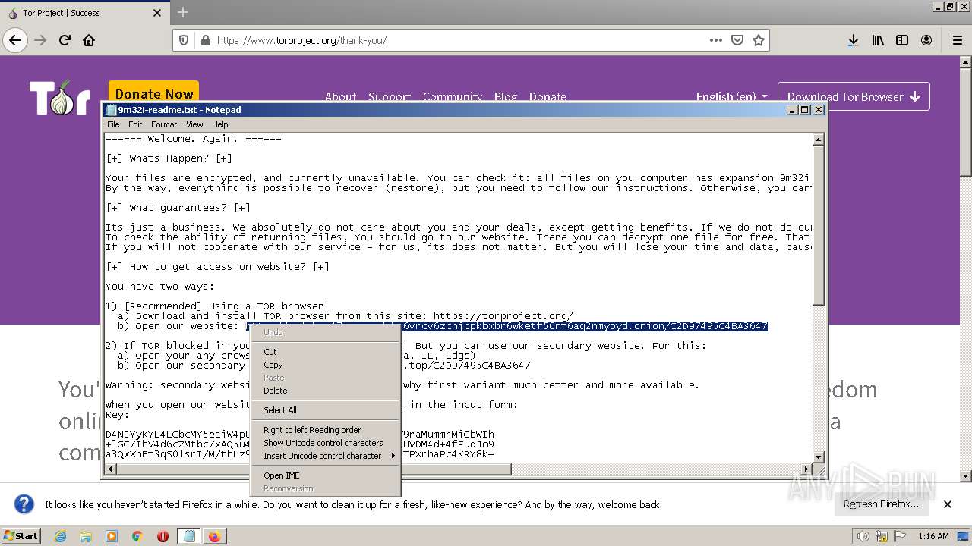The height and width of the screenshot is (546, 972).
Task: Open the Support link on the Tor site
Action: click(390, 96)
